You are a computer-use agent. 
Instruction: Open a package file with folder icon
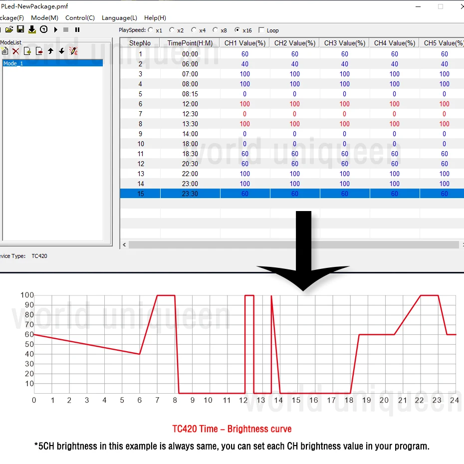[9, 29]
